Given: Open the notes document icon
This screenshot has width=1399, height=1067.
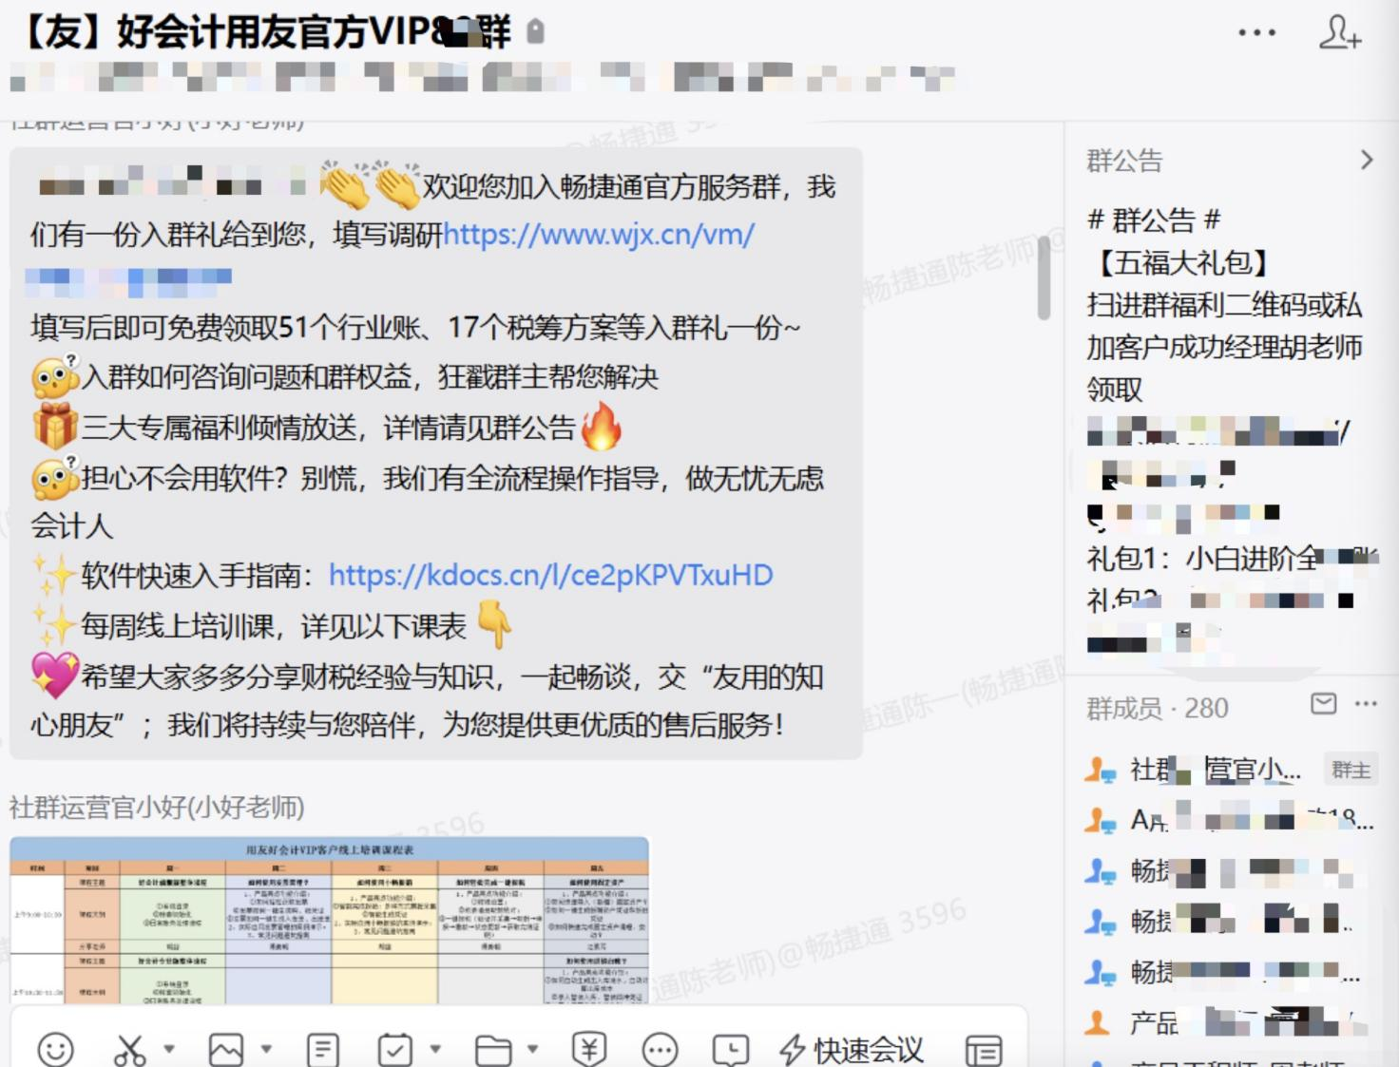Looking at the screenshot, I should 321,1049.
